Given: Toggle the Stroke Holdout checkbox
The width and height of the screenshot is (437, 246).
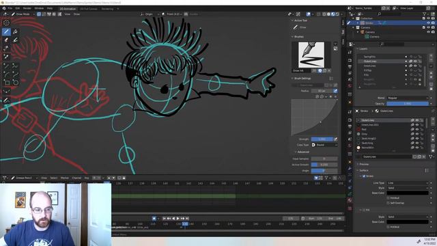Looking at the screenshot, I should (389, 198).
